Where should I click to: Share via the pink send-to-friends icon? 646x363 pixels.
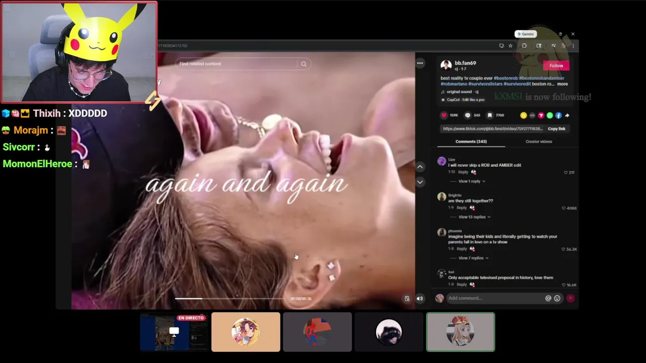541,115
